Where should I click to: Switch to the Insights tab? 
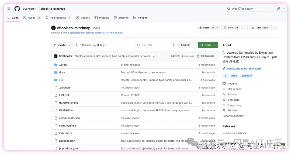[140, 18]
